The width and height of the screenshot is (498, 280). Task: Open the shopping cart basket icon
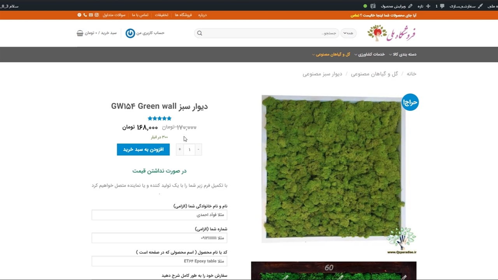(x=80, y=33)
